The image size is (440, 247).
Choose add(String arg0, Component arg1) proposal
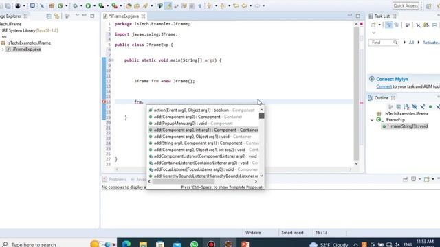point(203,143)
